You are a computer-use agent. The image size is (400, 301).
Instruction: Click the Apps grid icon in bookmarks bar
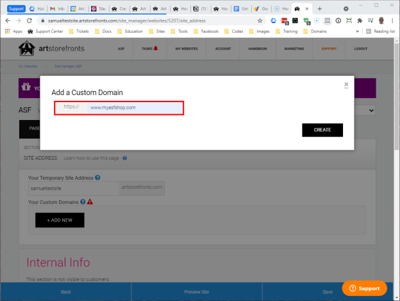point(8,31)
